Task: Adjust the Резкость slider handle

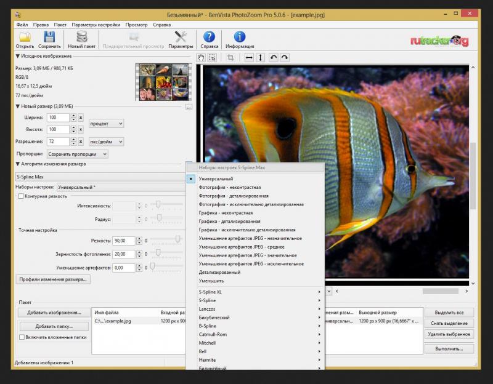Action: tap(178, 239)
